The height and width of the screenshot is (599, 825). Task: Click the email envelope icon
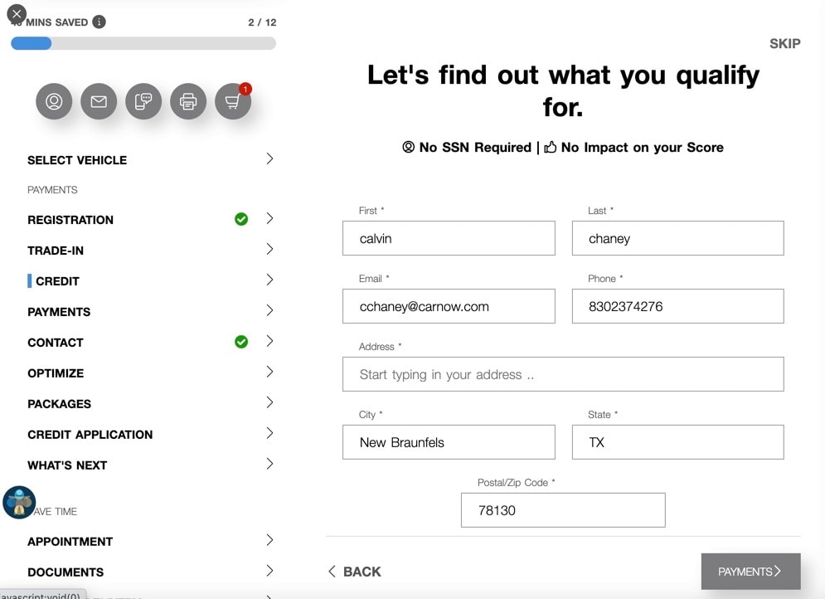[x=99, y=102]
